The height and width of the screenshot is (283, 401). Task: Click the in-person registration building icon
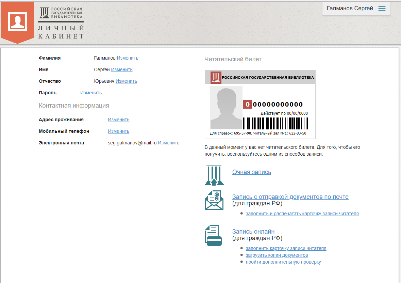tap(214, 175)
